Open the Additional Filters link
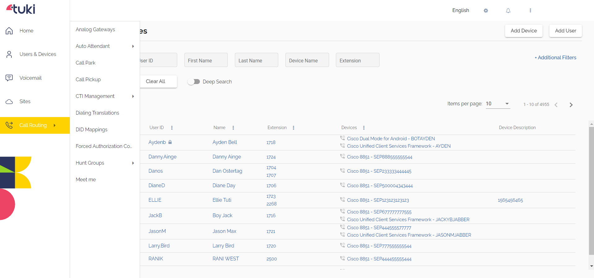This screenshot has width=594, height=278. coord(555,58)
